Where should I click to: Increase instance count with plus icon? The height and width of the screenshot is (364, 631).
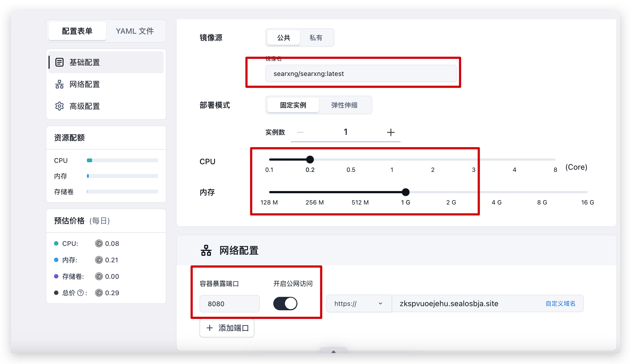(x=391, y=132)
